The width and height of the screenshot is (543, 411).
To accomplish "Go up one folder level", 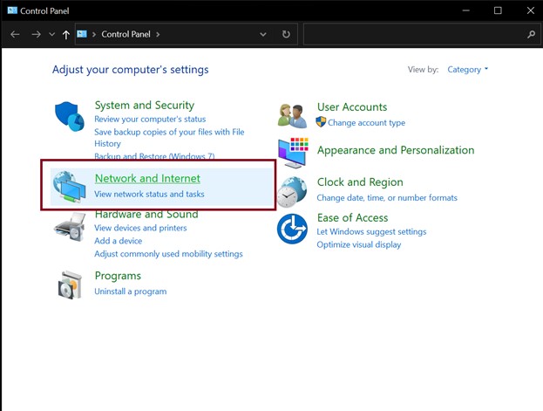I will click(x=65, y=34).
